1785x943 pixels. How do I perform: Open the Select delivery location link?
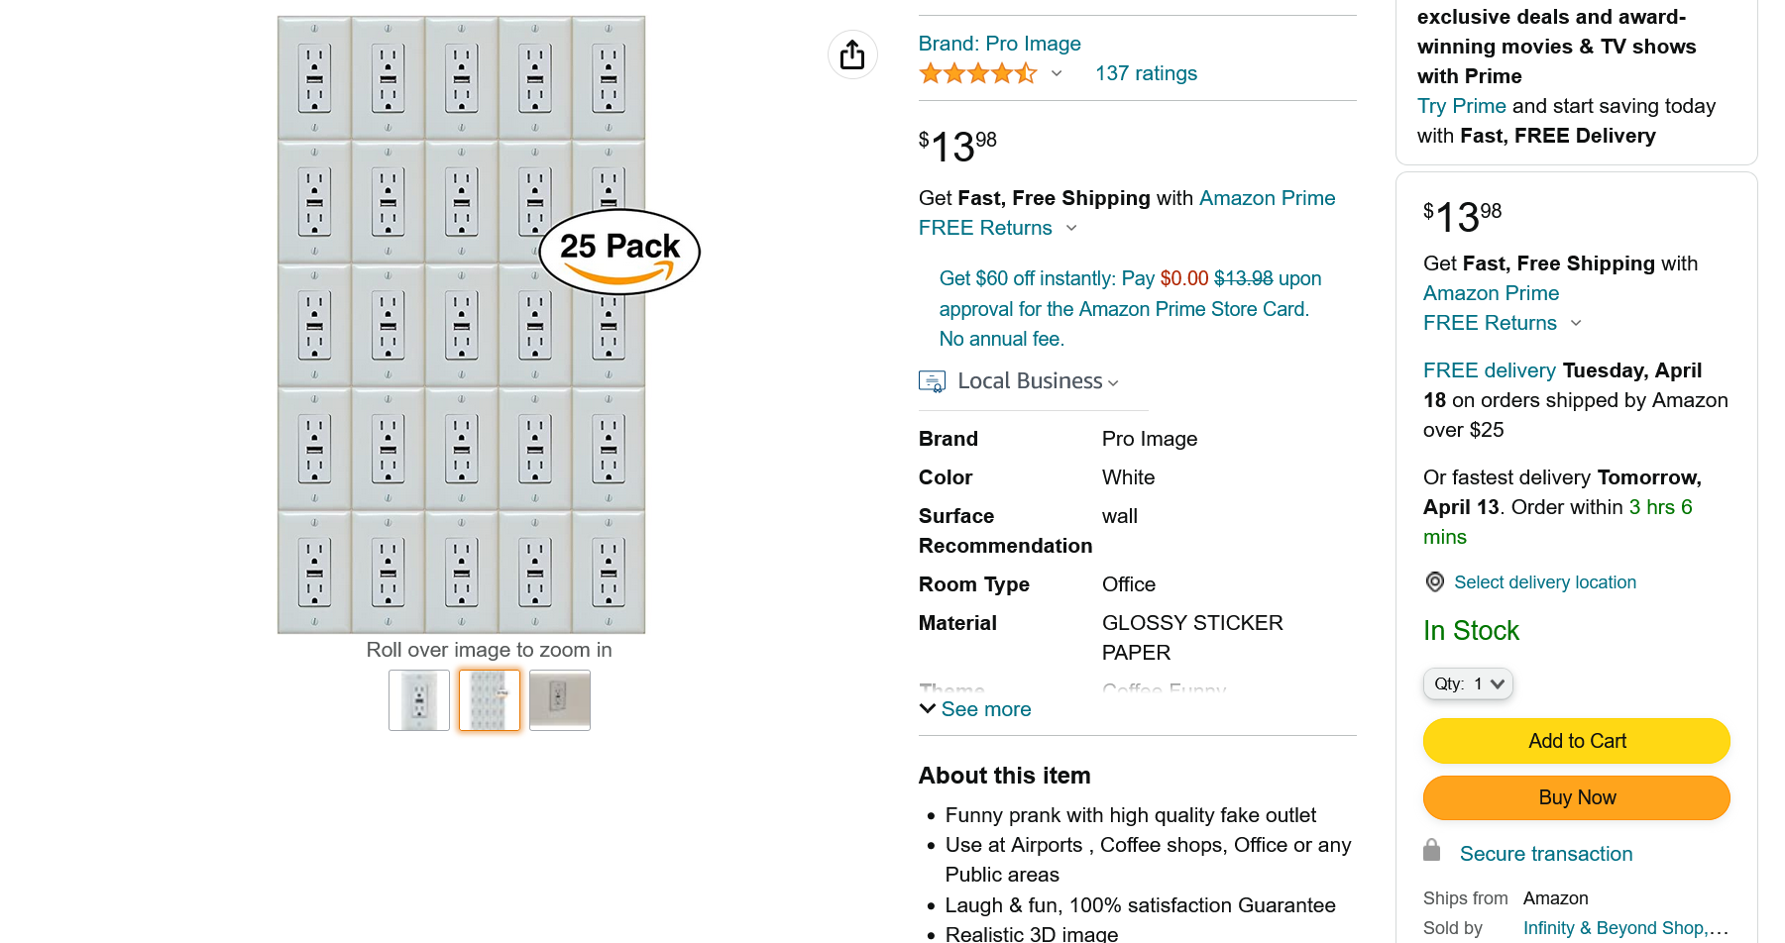(x=1544, y=582)
